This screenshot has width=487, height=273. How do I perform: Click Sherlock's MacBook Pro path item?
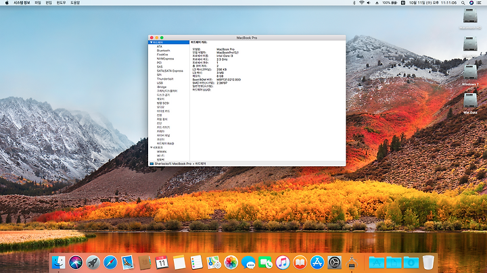[172, 164]
